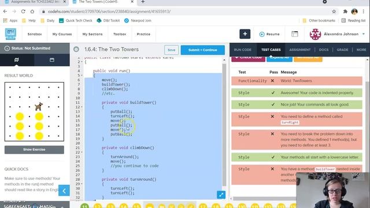Collapse the code fold arrow at line 2

pyautogui.click(x=82, y=62)
